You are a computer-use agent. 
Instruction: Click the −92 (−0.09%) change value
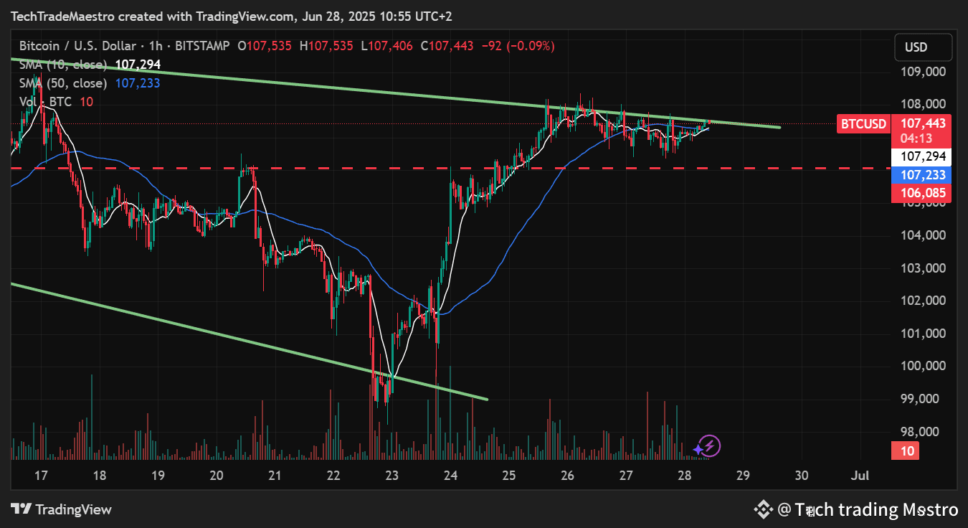tap(518, 46)
